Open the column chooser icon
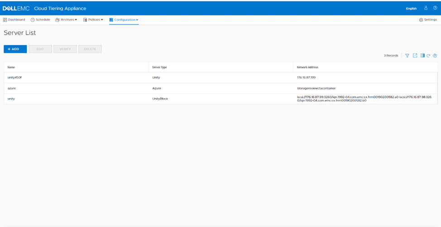441x227 pixels. pyautogui.click(x=422, y=56)
